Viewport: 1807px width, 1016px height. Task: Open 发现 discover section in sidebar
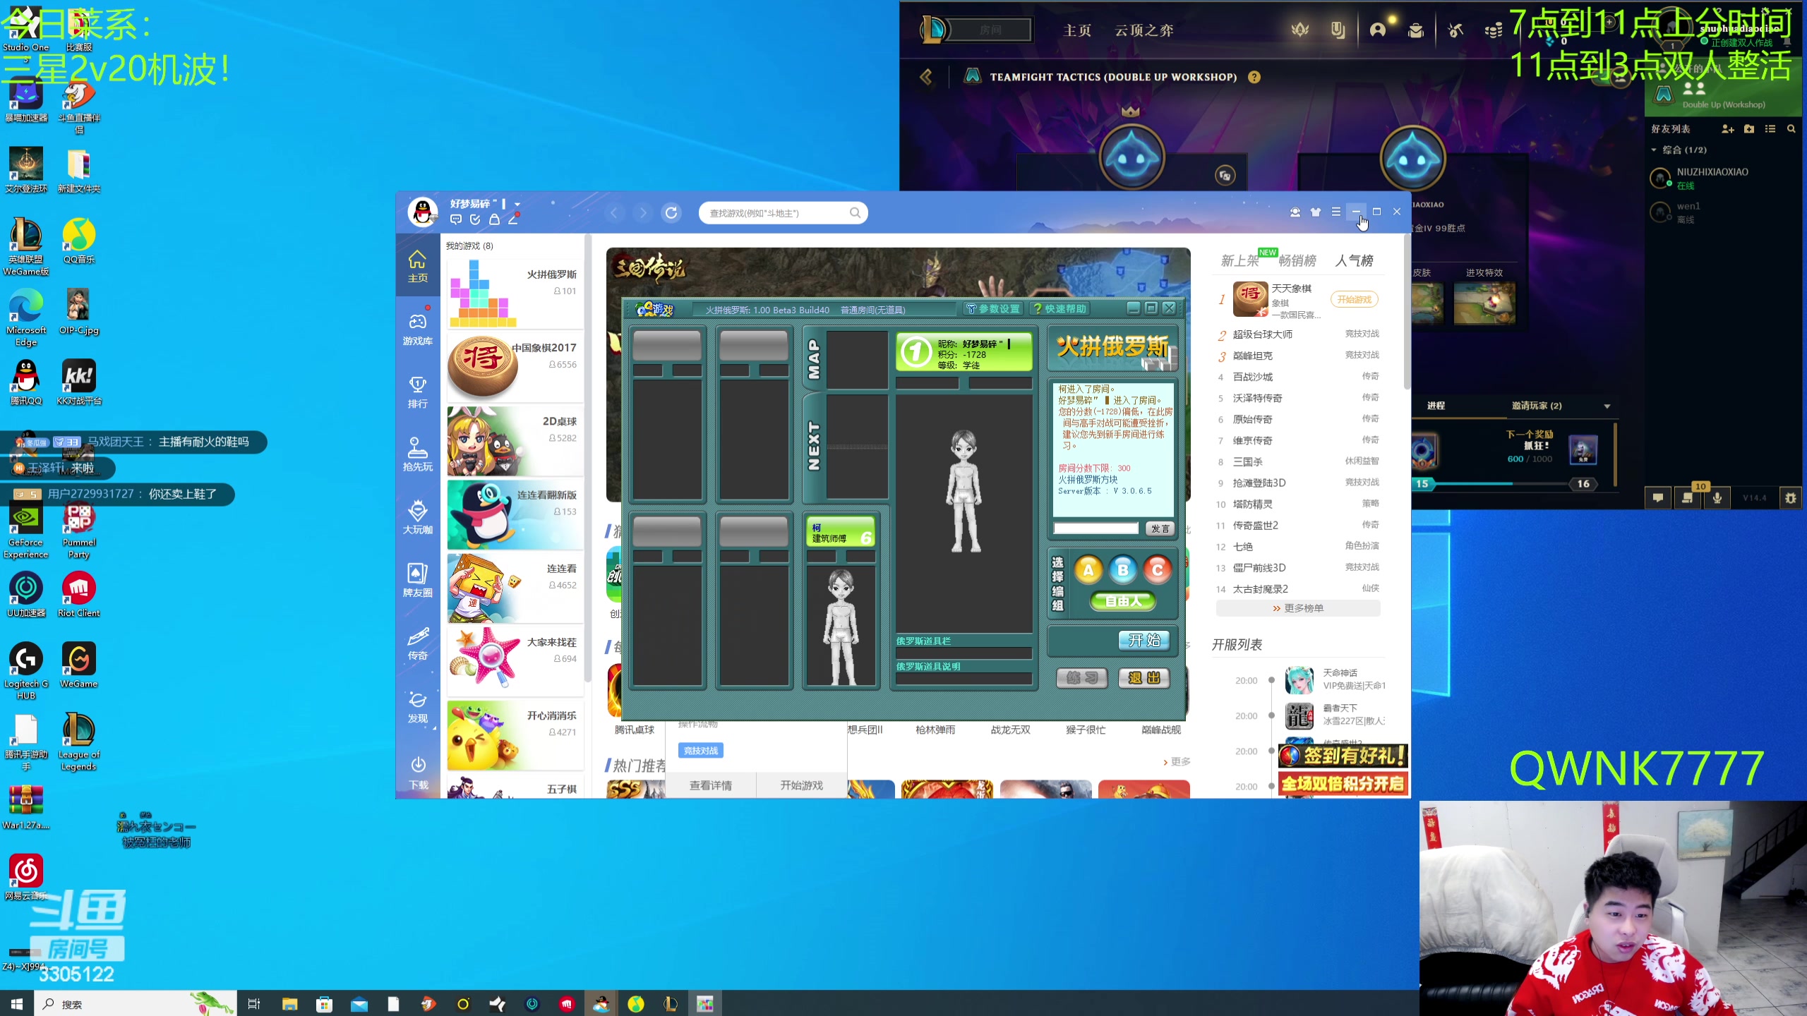418,706
